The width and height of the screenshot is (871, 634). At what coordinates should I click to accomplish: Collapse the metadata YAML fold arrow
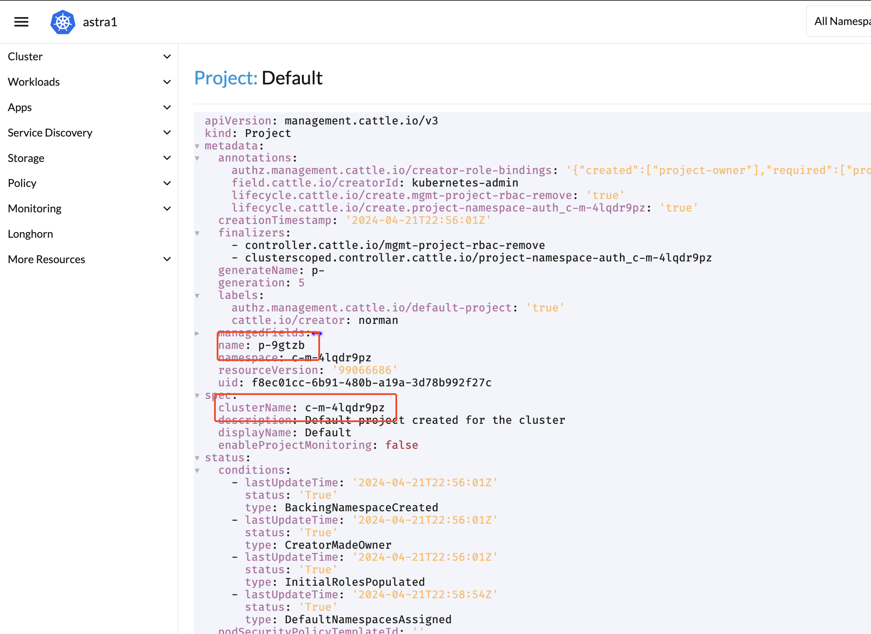pos(197,146)
